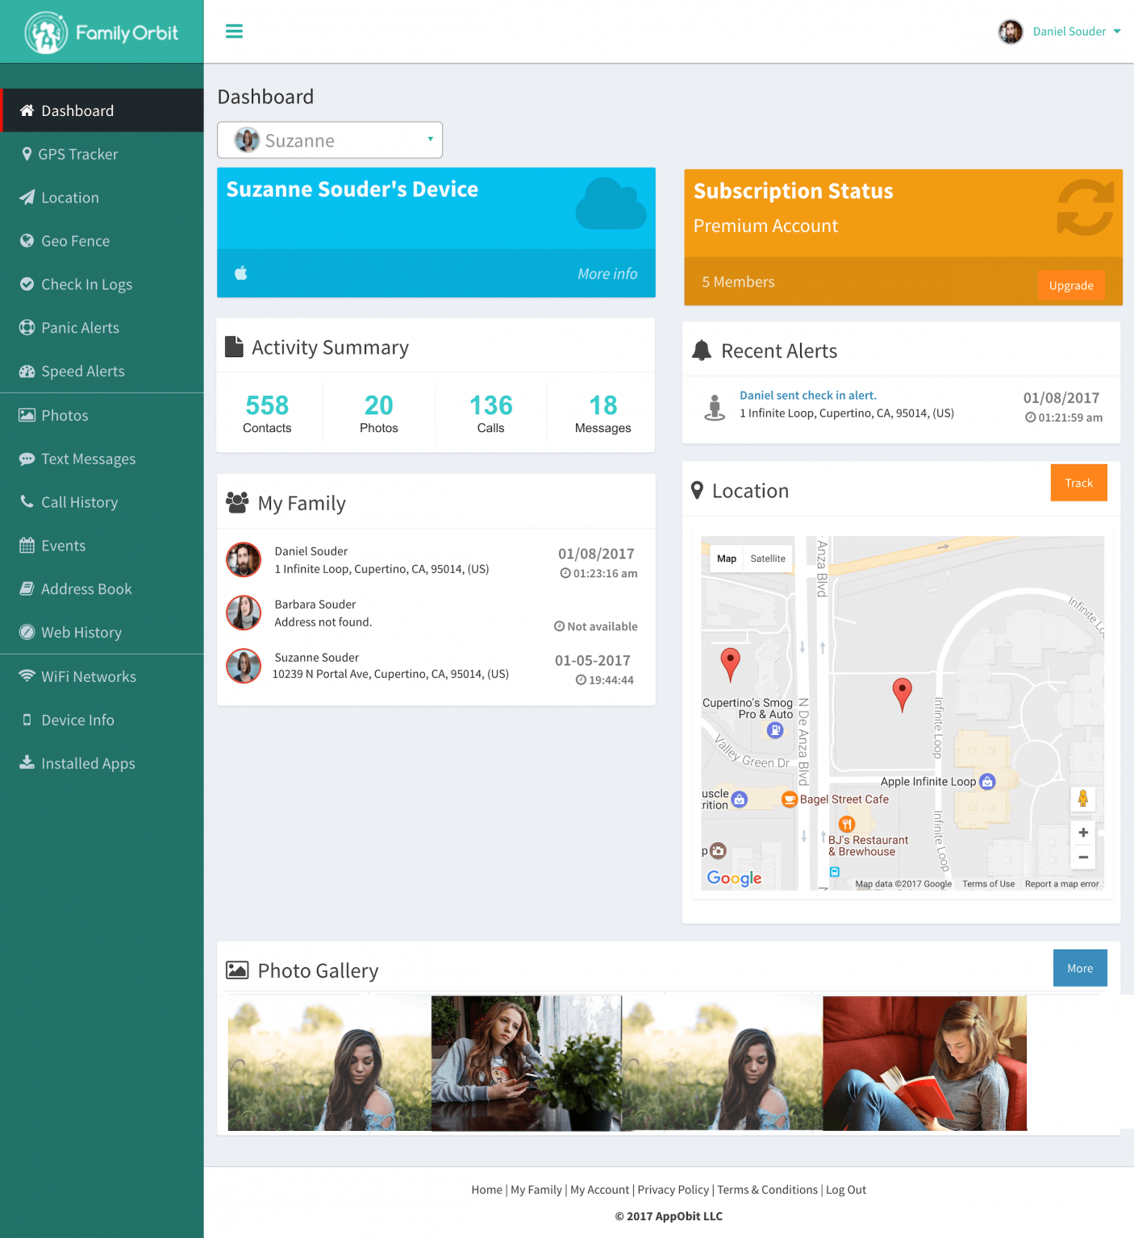Click the red pin near Infinite Loop
Screen dimensions: 1134x1238
[902, 693]
